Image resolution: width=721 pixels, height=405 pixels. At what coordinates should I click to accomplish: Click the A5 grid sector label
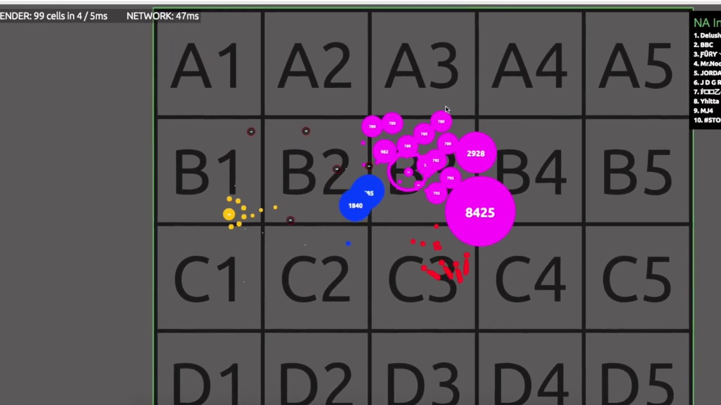[637, 66]
